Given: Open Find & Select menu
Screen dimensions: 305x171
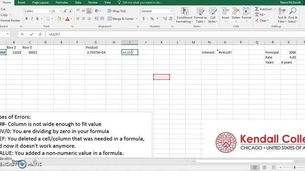Looking at the screenshot, I should point(293,15).
